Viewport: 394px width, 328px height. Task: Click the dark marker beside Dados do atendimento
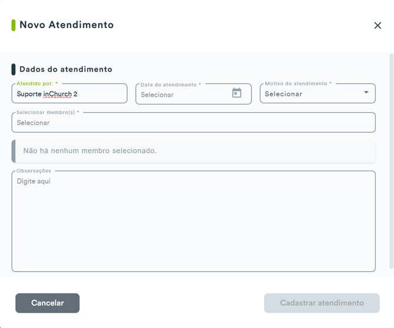coord(14,69)
